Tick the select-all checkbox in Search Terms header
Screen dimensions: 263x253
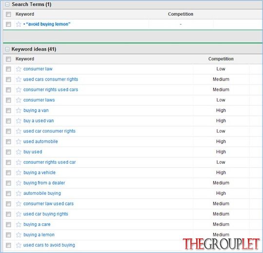[8, 14]
